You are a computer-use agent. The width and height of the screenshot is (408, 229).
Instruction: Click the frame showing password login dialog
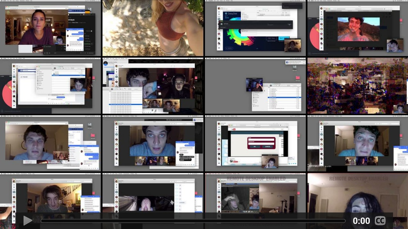pyautogui.click(x=255, y=144)
